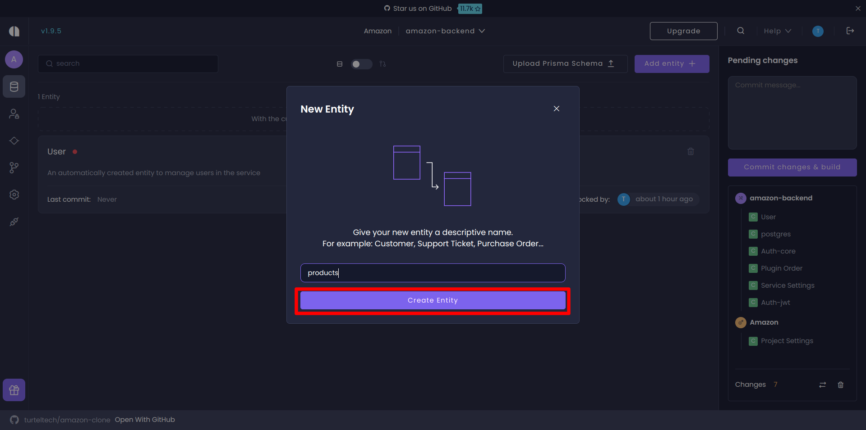Screen dimensions: 866x430
Task: Delete the User entity using its trash icon
Action: (x=691, y=151)
